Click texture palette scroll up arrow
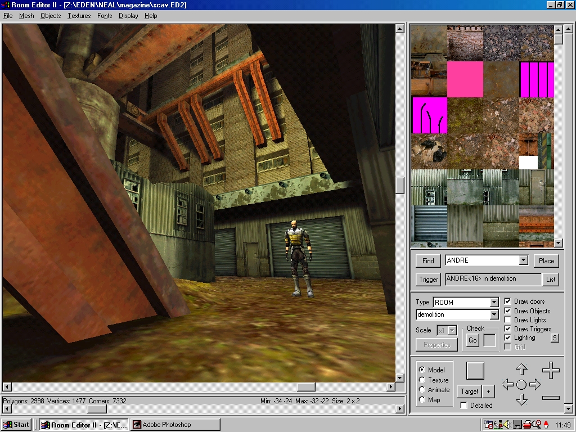The width and height of the screenshot is (576, 432). point(559,30)
